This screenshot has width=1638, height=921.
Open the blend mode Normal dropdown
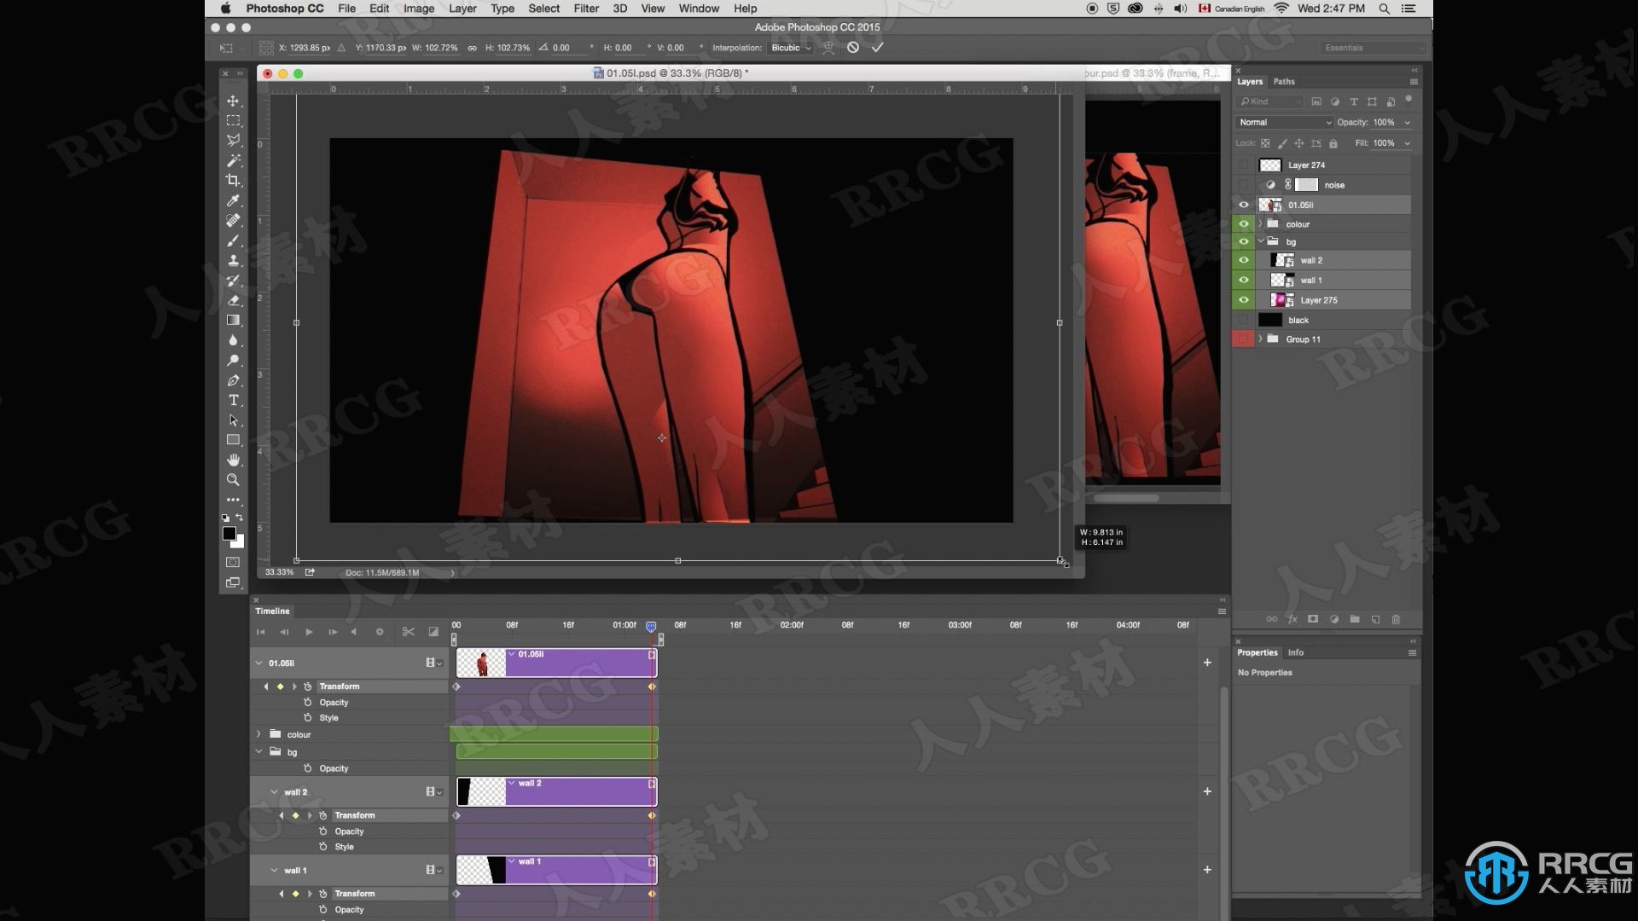[x=1285, y=122]
